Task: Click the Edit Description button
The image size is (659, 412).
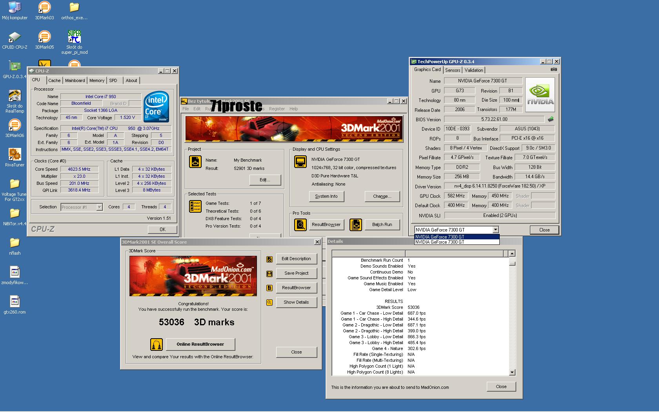Action: (x=296, y=259)
